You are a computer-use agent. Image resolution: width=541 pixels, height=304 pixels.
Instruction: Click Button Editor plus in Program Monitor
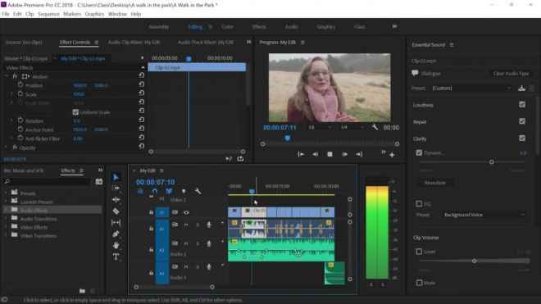(392, 155)
